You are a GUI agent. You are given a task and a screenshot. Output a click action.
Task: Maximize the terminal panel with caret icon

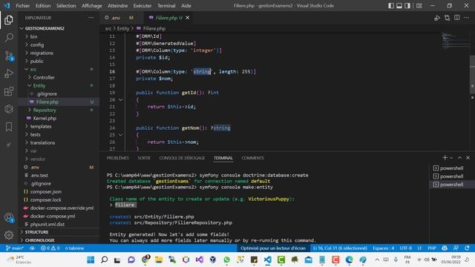459,158
